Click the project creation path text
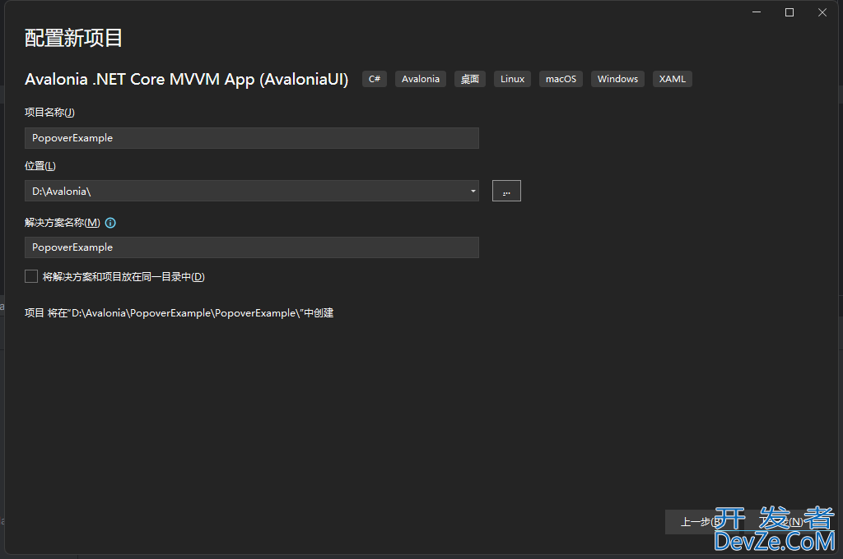This screenshot has width=843, height=559. tap(179, 313)
